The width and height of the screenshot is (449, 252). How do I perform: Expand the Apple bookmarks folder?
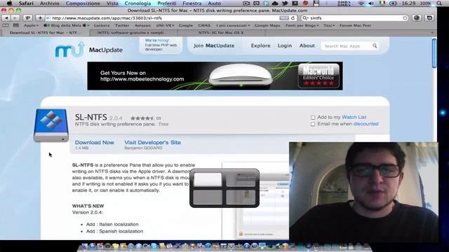coord(31,25)
